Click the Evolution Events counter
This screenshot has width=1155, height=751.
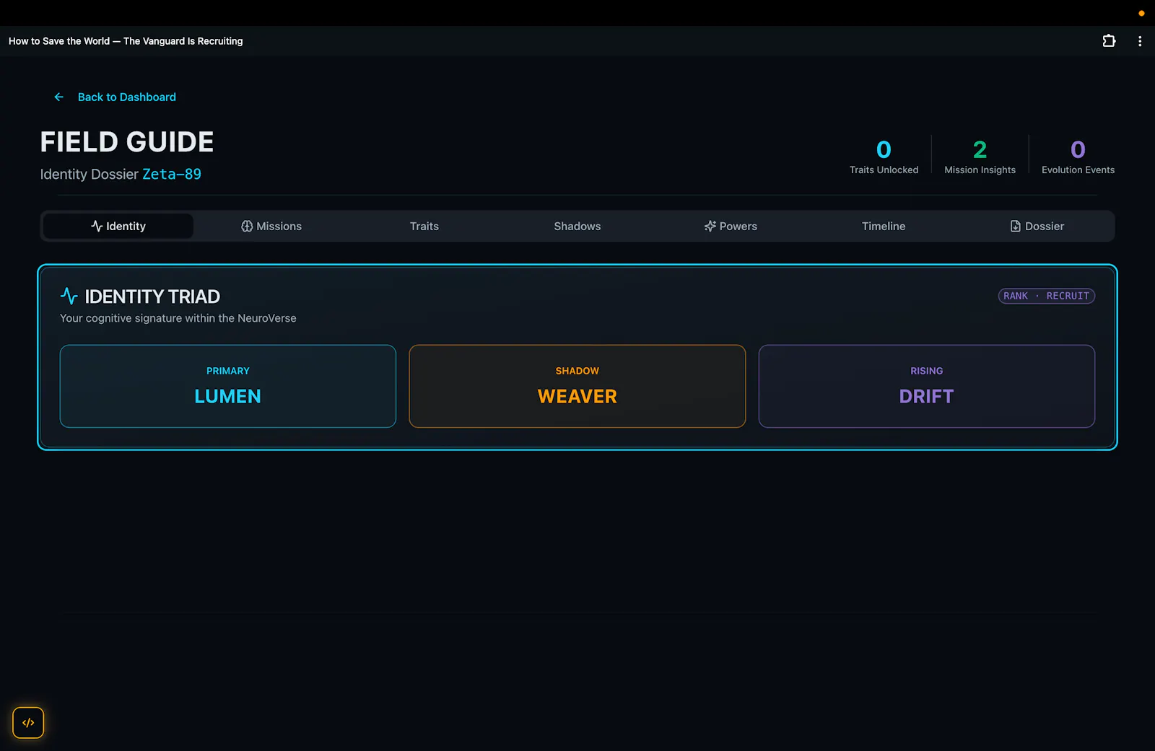click(1078, 157)
